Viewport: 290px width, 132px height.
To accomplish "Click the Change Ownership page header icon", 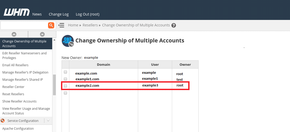I will click(68, 41).
